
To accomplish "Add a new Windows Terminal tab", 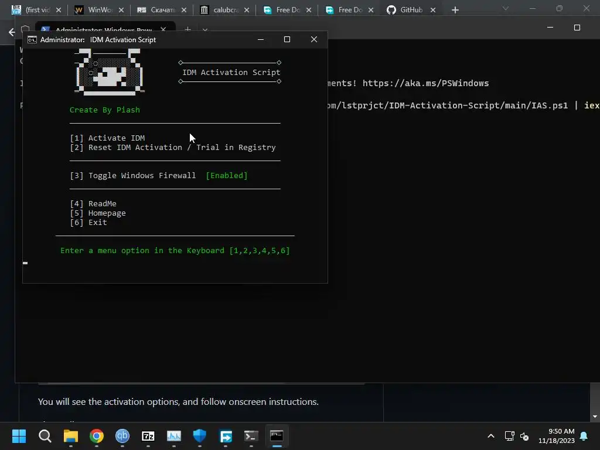I will click(x=187, y=29).
